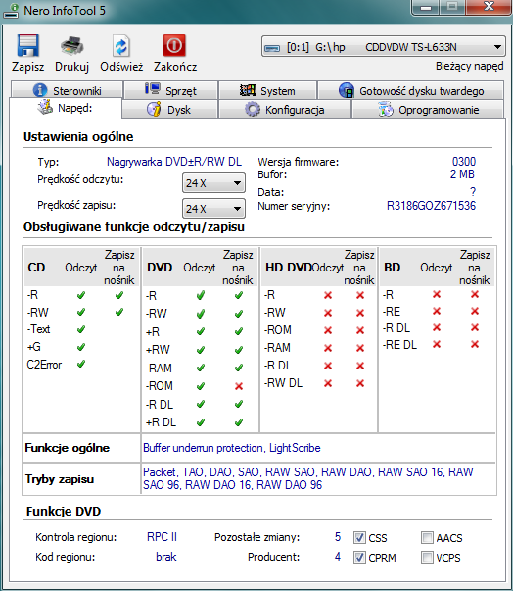Click the Data question mark value
513x591 pixels.
473,192
